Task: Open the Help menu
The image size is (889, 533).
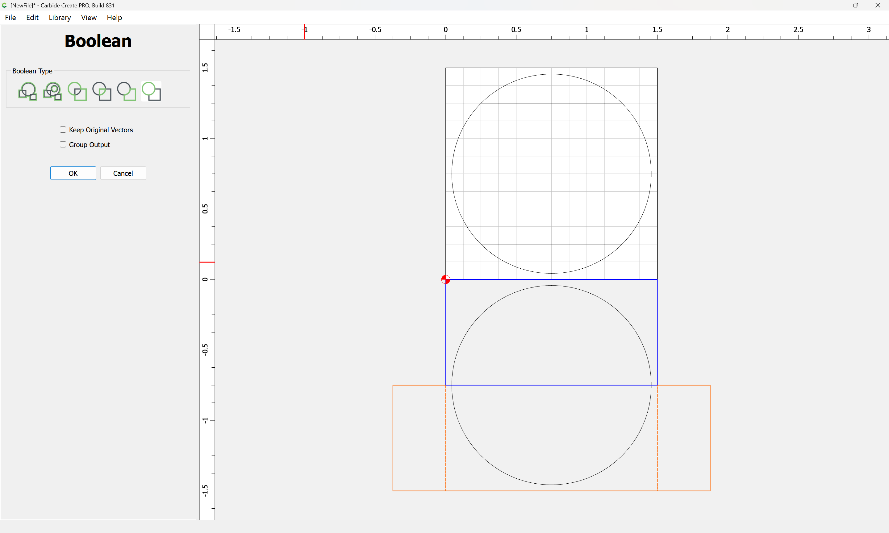Action: tap(114, 18)
